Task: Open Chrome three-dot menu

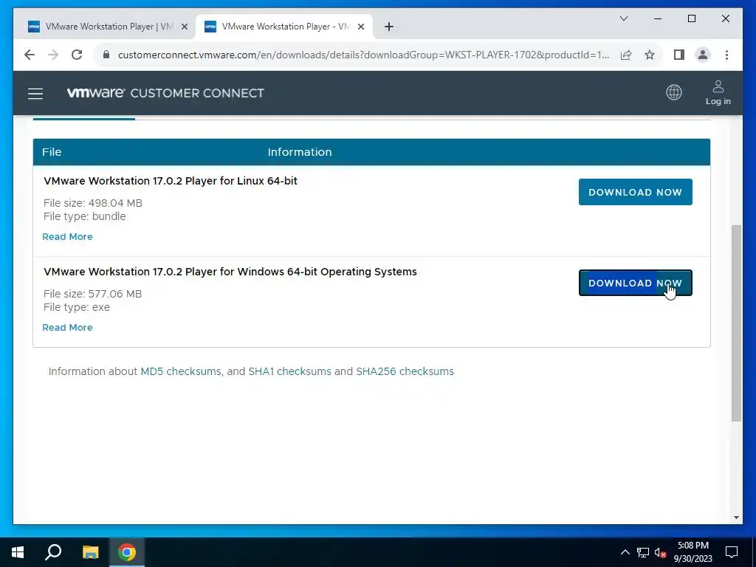Action: click(726, 55)
